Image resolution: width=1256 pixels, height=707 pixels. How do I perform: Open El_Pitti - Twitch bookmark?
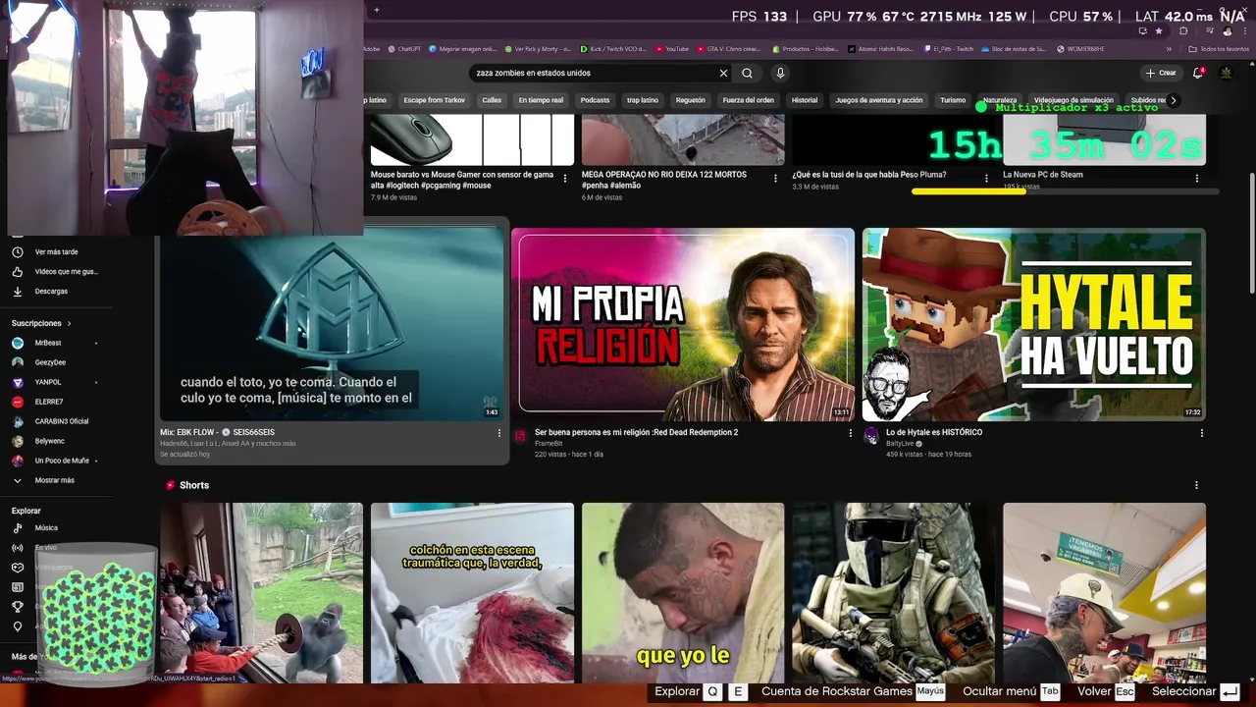[x=949, y=48]
